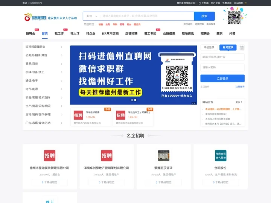Image resolution: width=271 pixels, height=203 pixels.
Task: Click 注册账号 link
Action: click(240, 87)
